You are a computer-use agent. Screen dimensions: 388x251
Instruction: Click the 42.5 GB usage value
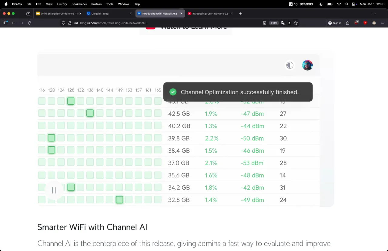click(179, 114)
